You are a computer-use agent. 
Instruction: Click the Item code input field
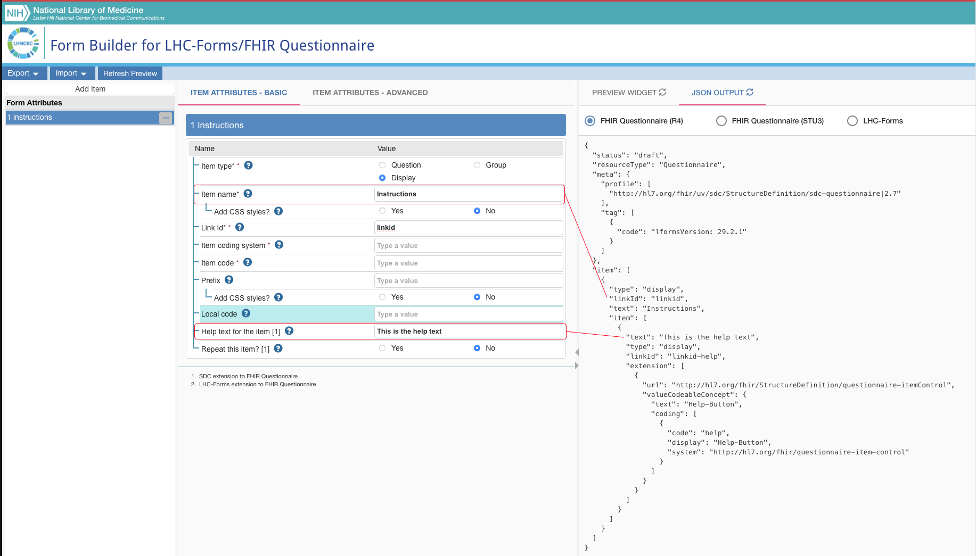[469, 263]
